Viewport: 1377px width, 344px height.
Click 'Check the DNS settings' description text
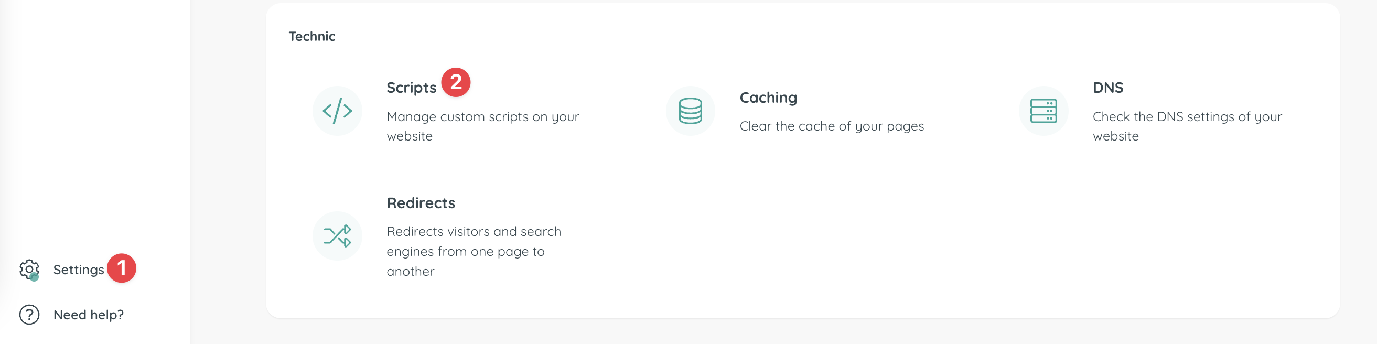point(1187,126)
